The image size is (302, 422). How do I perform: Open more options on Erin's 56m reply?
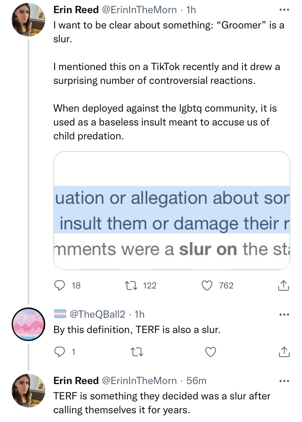tap(283, 380)
